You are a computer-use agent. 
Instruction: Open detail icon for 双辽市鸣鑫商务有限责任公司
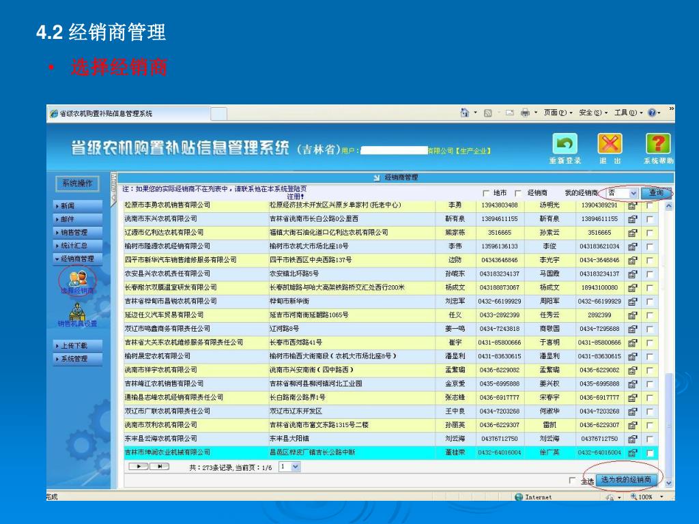point(632,330)
